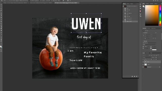This screenshot has height=91, width=162.
Task: Switch to the Adjustments tab
Action: pyautogui.click(x=153, y=28)
